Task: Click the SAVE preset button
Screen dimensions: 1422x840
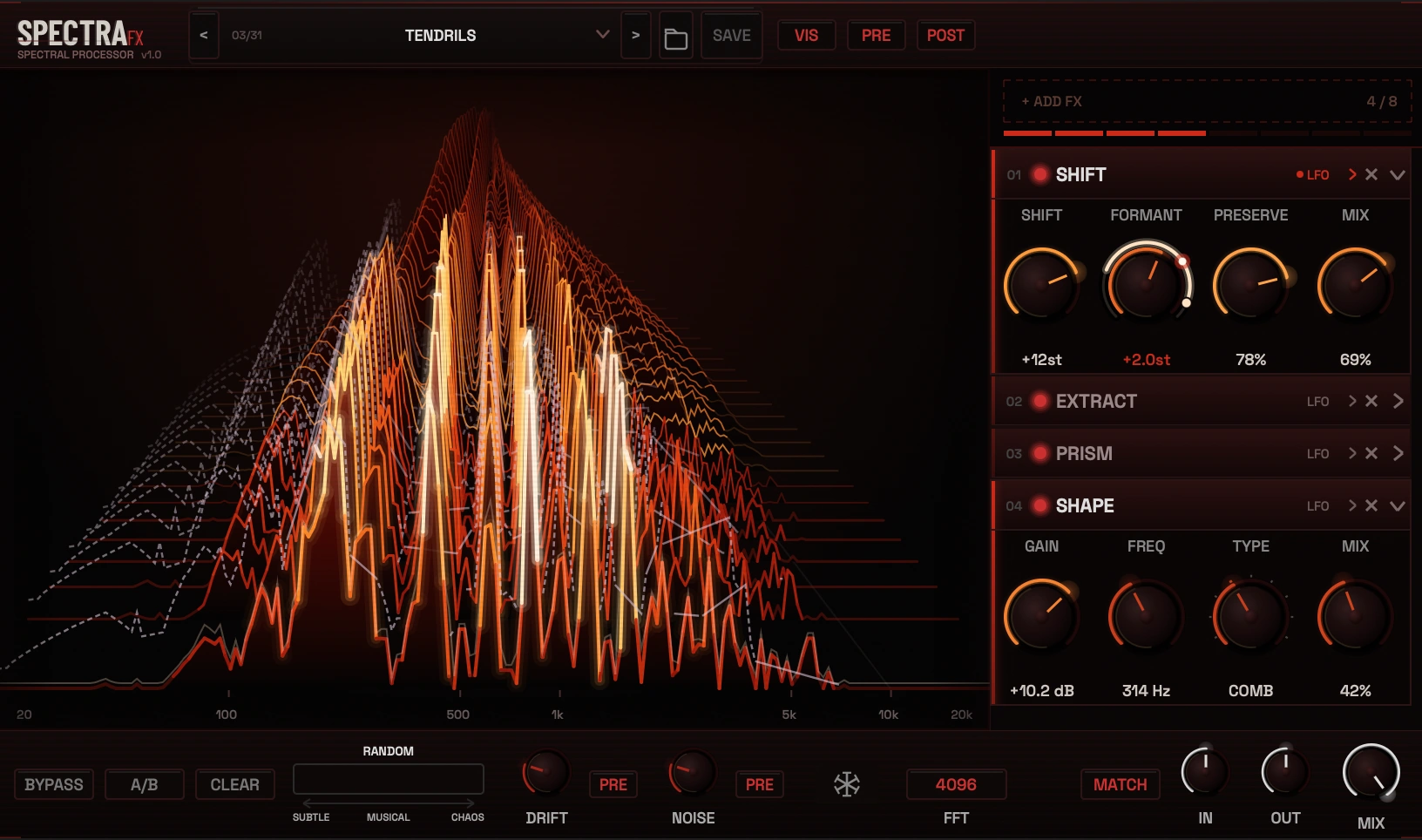Action: [x=732, y=36]
